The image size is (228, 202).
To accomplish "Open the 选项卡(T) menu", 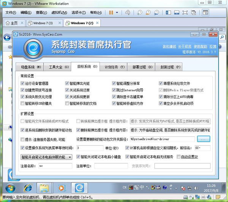I will tap(79, 13).
